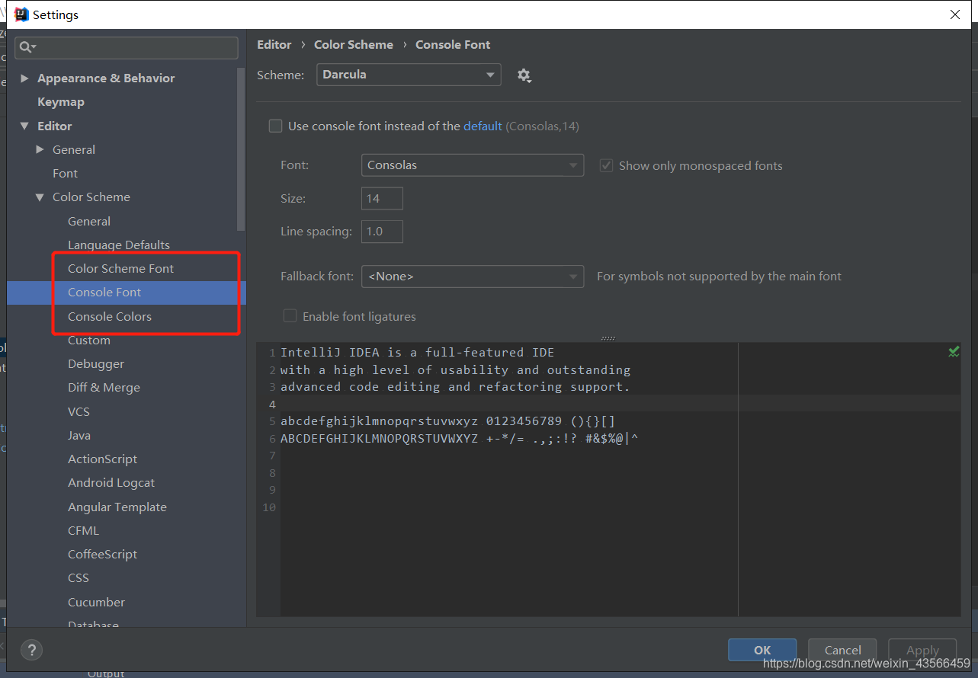Select Java color scheme item
The height and width of the screenshot is (678, 978).
coord(79,435)
